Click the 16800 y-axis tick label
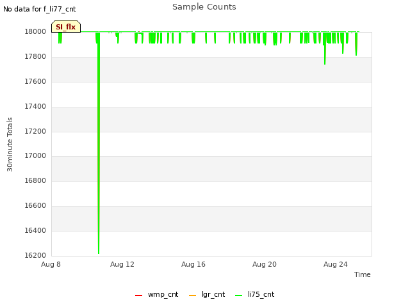 [35, 180]
